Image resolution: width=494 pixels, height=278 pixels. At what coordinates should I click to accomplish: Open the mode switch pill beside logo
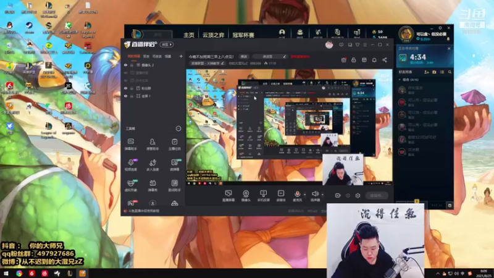pyautogui.click(x=167, y=44)
